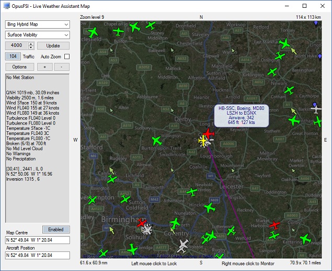Toggle the 104 Traffic button

click(x=13, y=56)
